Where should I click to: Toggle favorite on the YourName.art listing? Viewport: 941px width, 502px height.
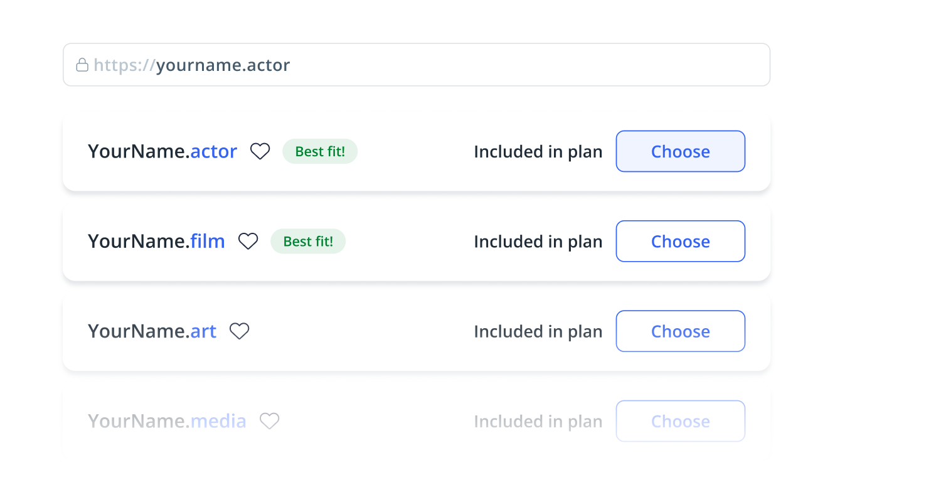[x=240, y=331]
